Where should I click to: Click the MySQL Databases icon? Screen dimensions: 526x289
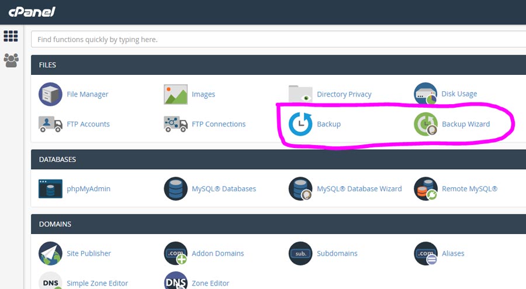tap(175, 188)
